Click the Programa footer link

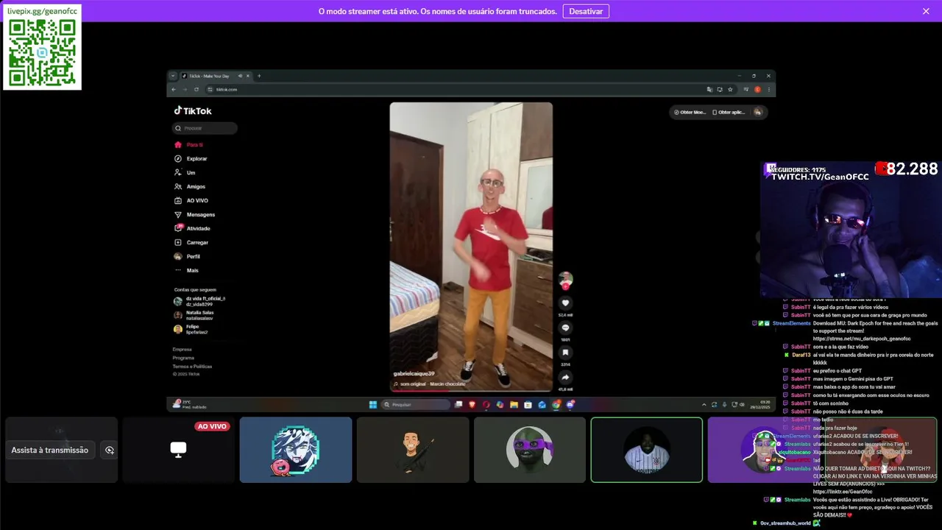183,358
